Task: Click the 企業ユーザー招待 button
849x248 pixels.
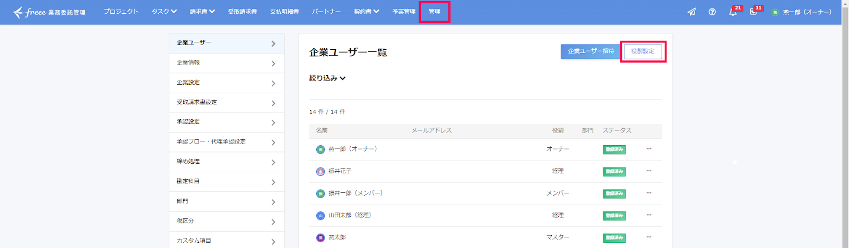Action: tap(591, 51)
